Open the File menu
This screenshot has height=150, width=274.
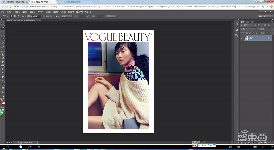click(10, 12)
